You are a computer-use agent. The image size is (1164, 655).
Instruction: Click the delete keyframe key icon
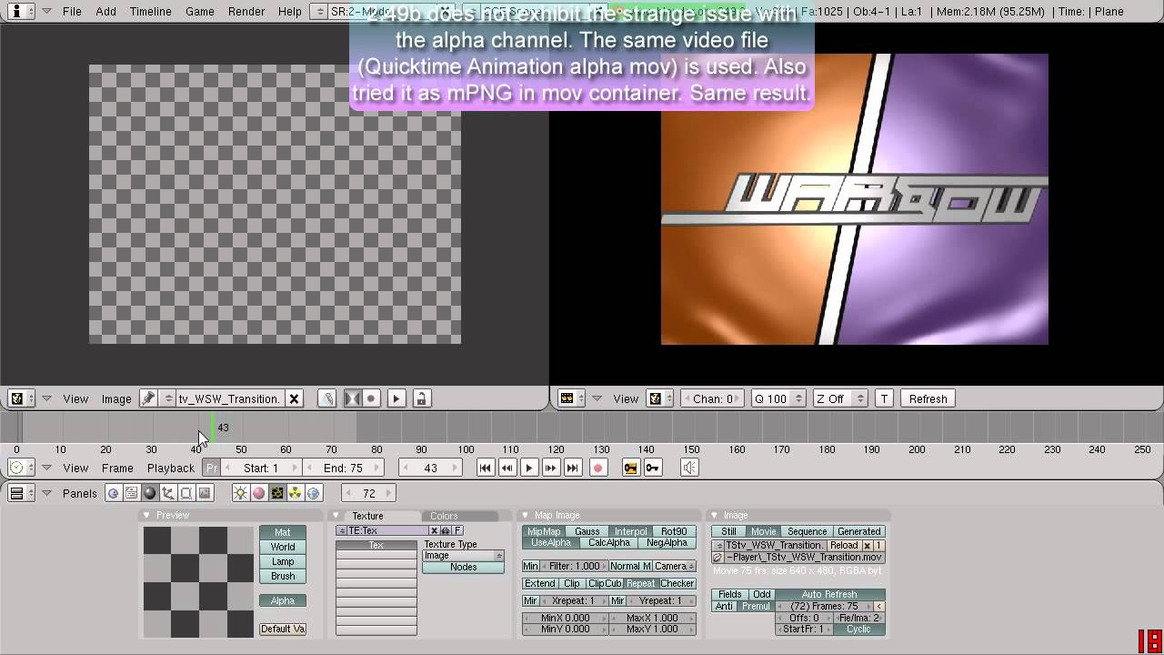[x=652, y=468]
